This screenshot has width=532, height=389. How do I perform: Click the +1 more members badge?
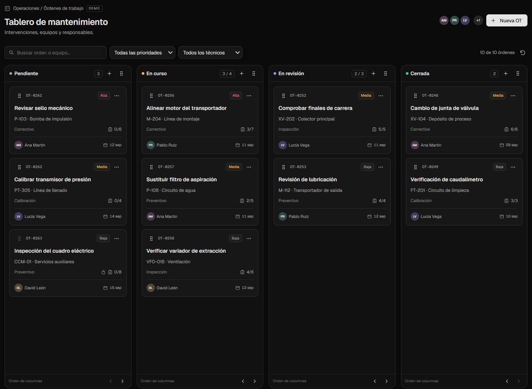pyautogui.click(x=478, y=20)
